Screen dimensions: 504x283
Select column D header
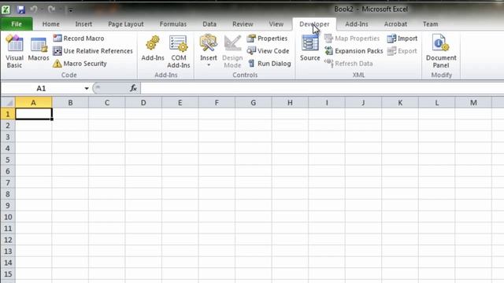click(x=143, y=103)
